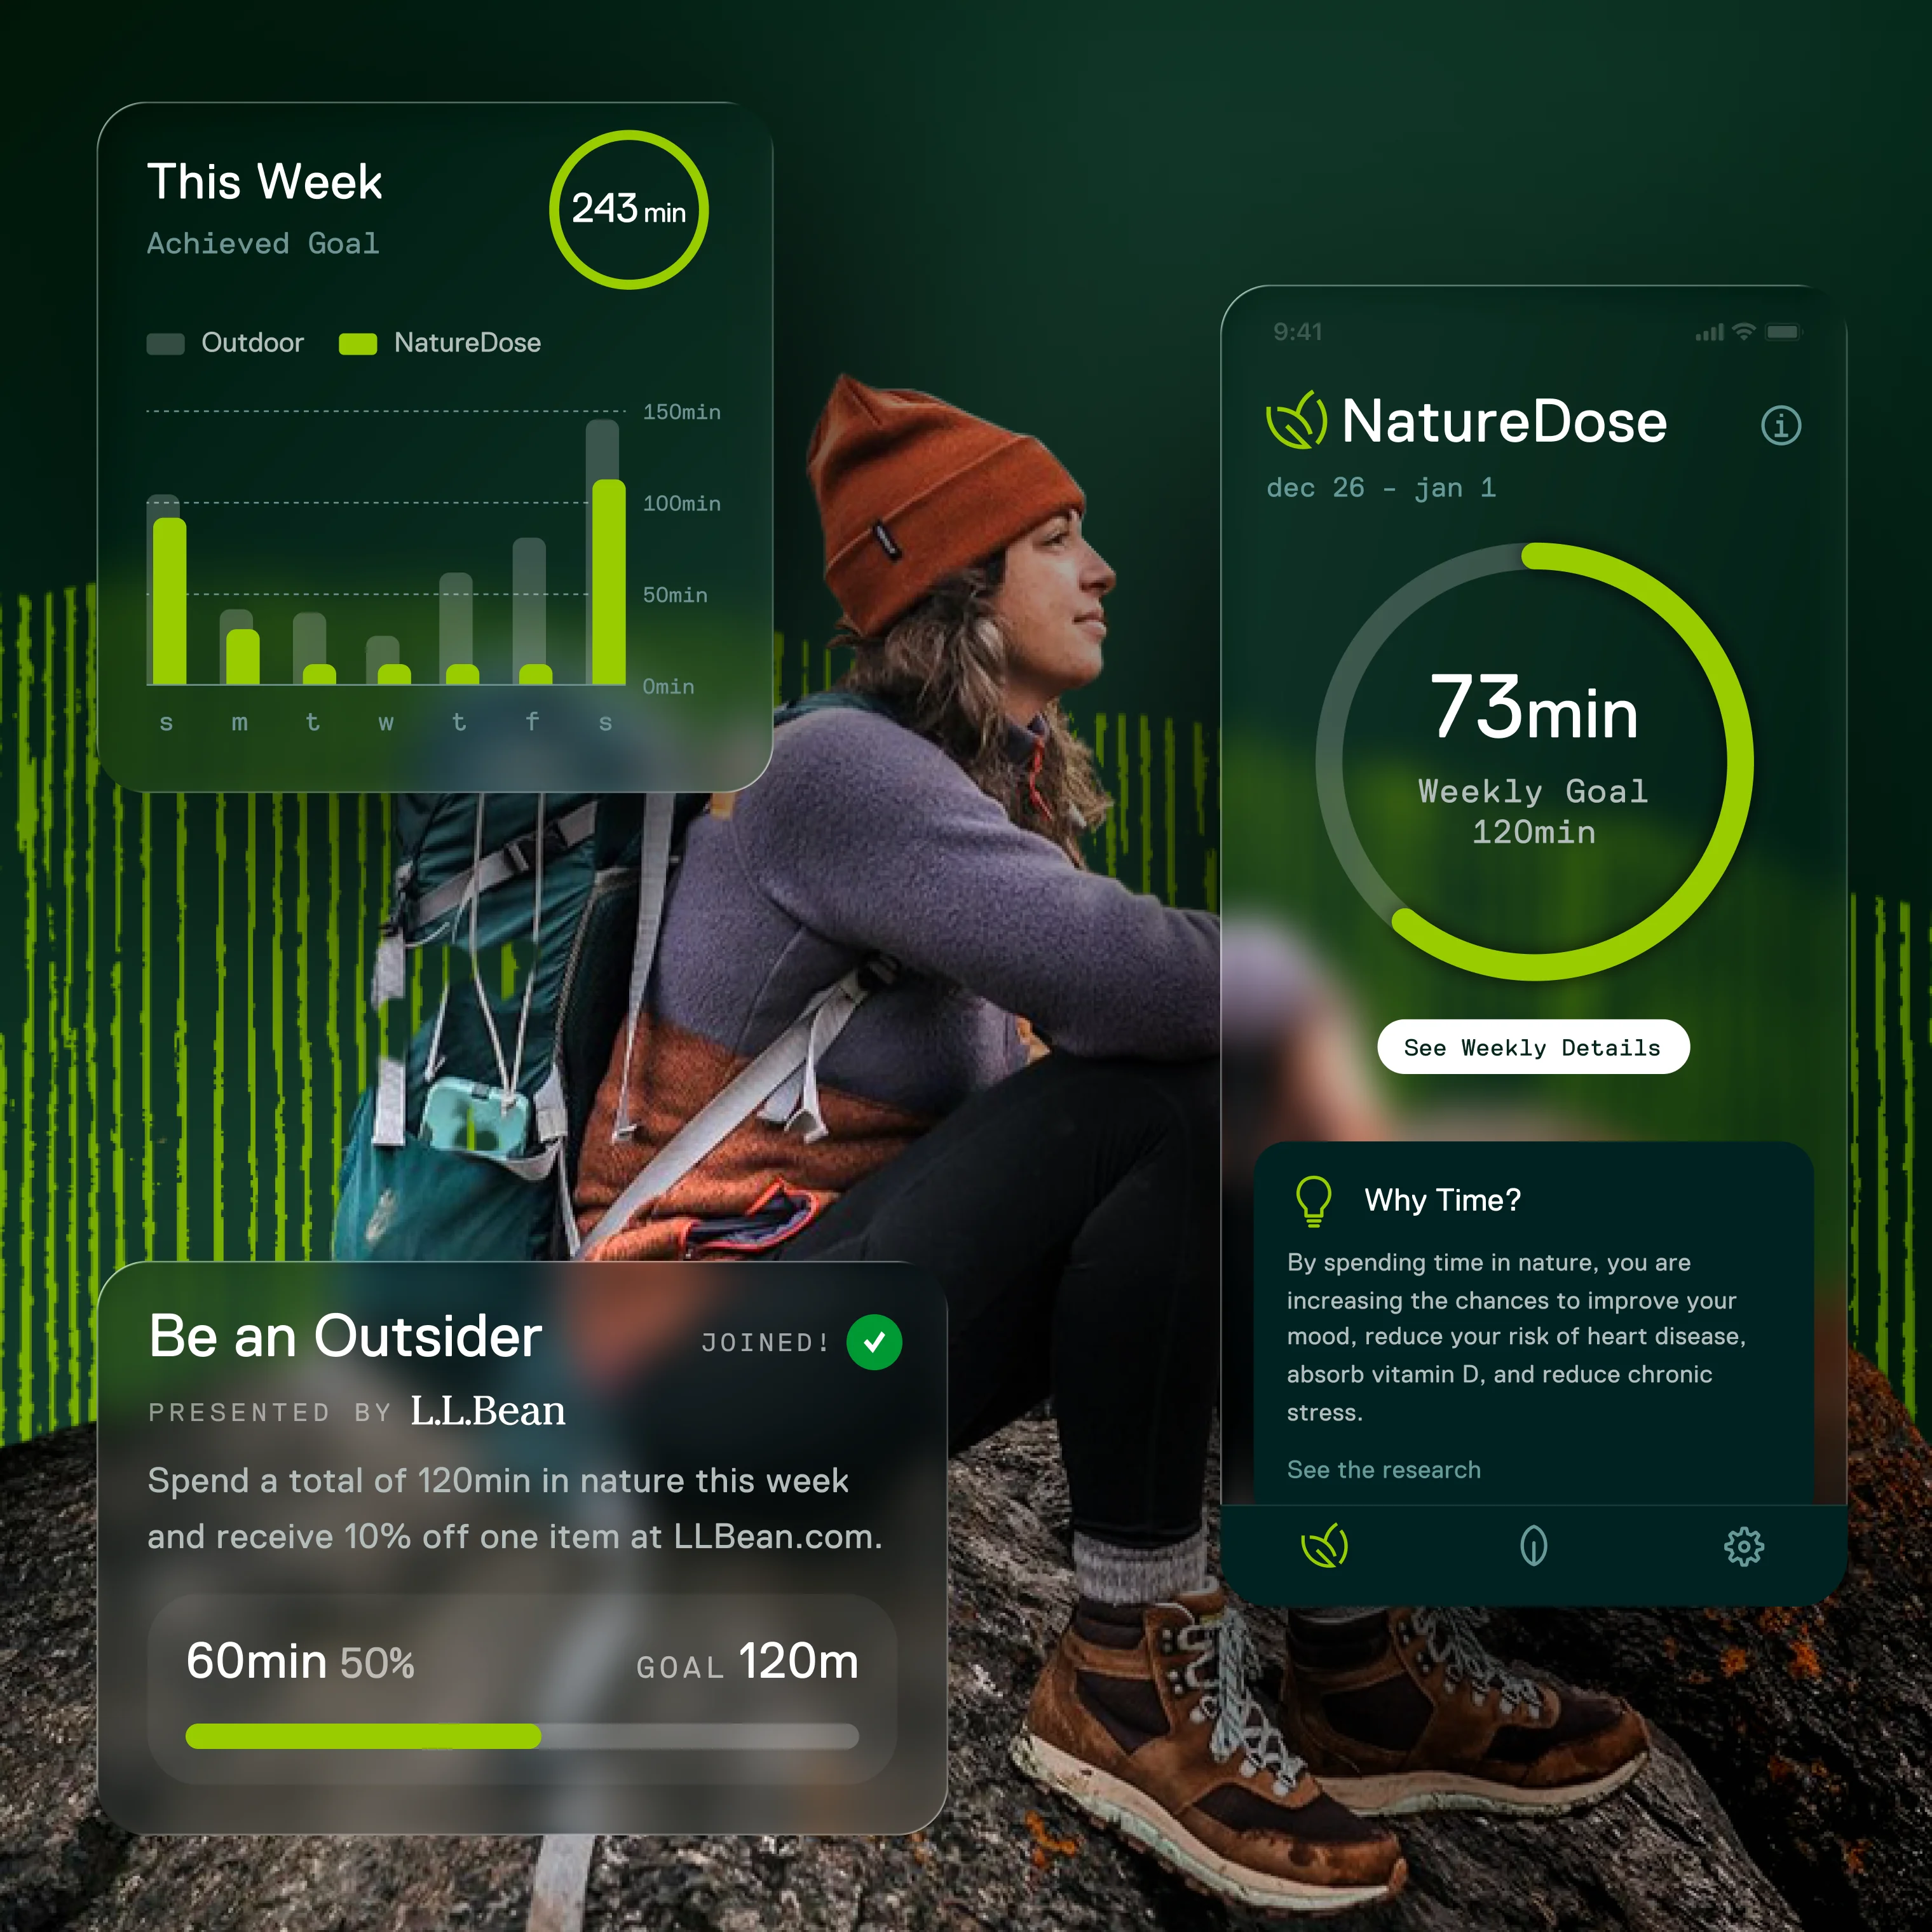The image size is (1932, 1932).
Task: Select the w day label on chart
Action: click(386, 722)
